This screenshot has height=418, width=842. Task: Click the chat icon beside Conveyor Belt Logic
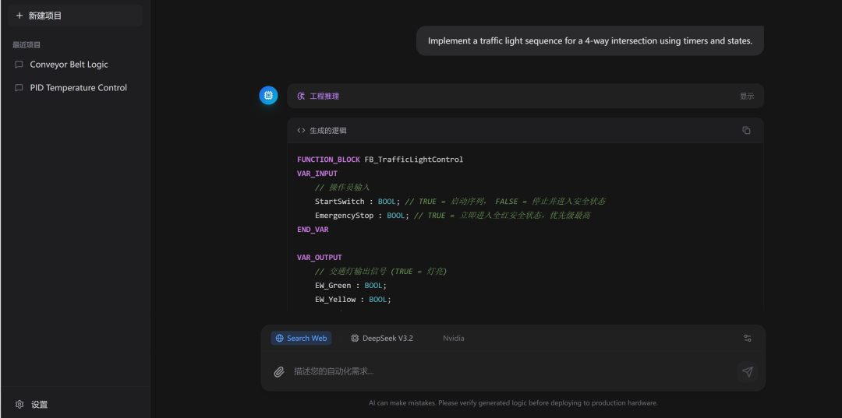pos(19,65)
